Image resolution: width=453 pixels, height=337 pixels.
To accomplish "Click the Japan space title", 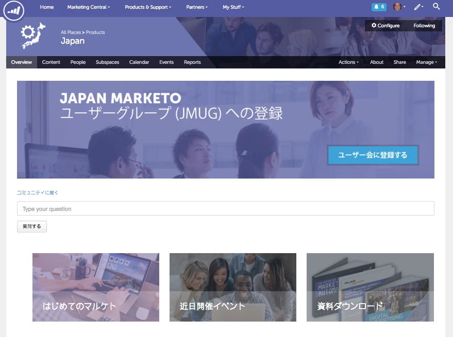I will tap(73, 41).
